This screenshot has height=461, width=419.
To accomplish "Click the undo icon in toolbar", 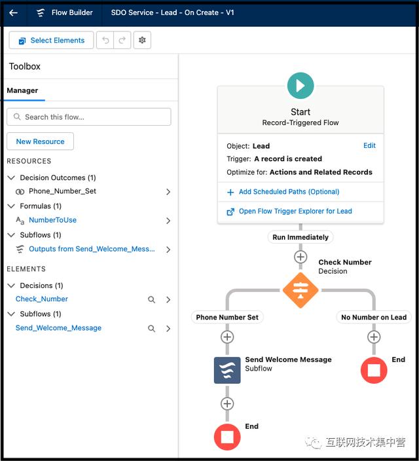I will 105,40.
